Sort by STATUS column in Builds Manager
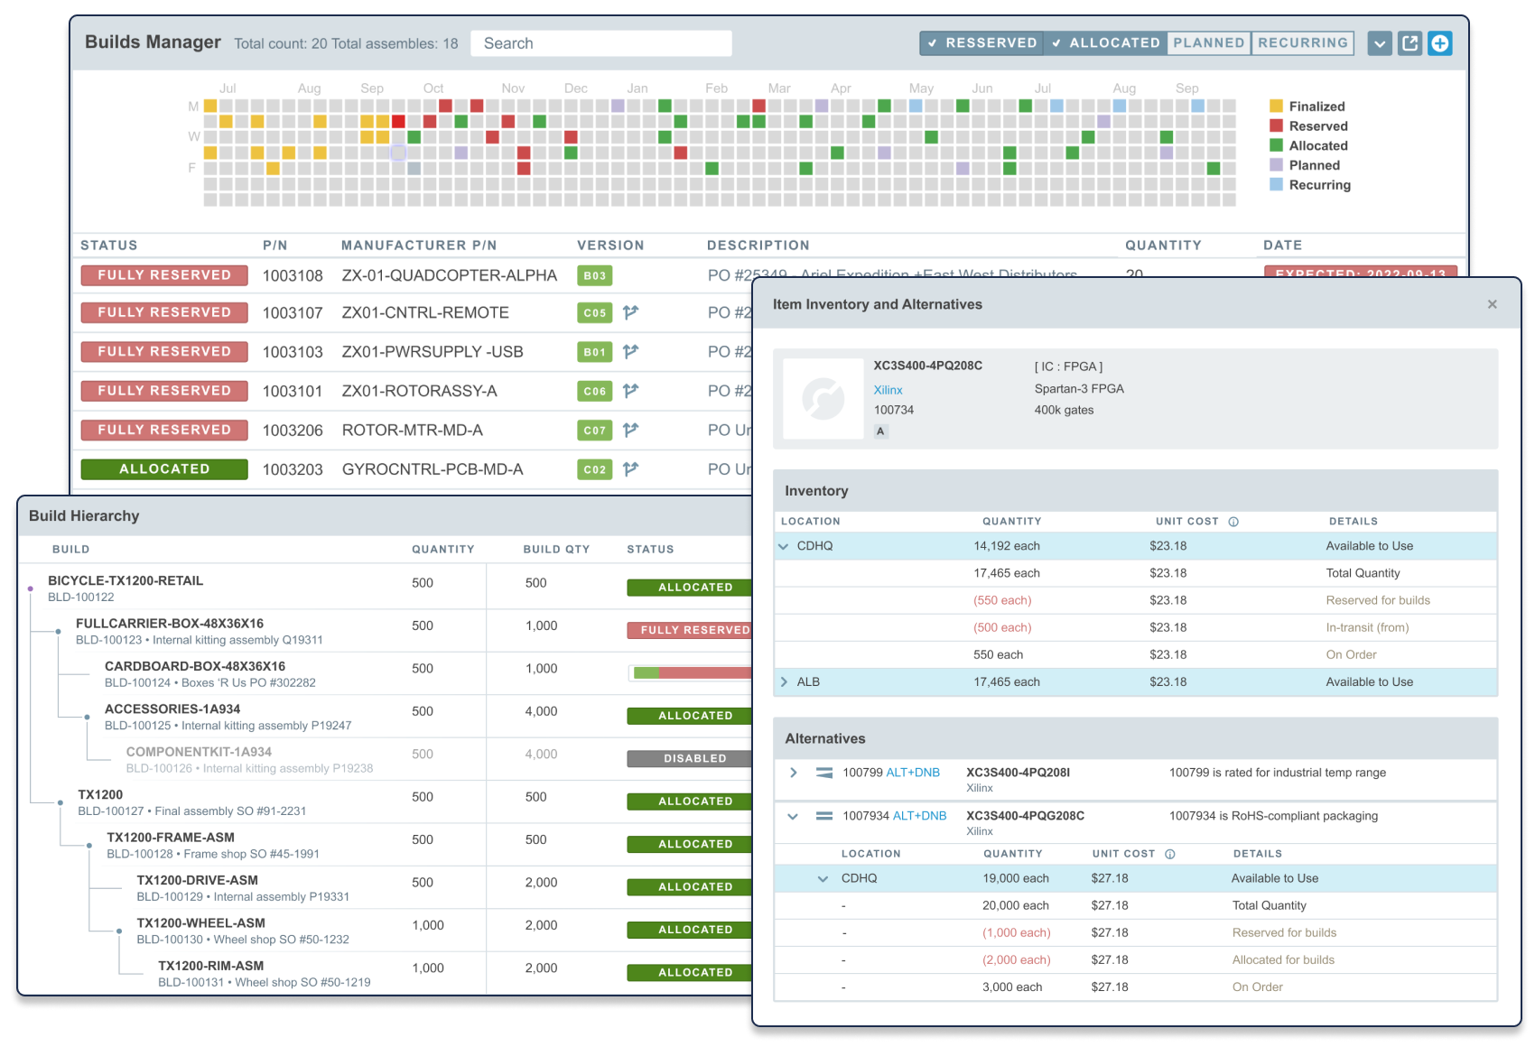Screen dimensions: 1535x1047 click(x=109, y=246)
